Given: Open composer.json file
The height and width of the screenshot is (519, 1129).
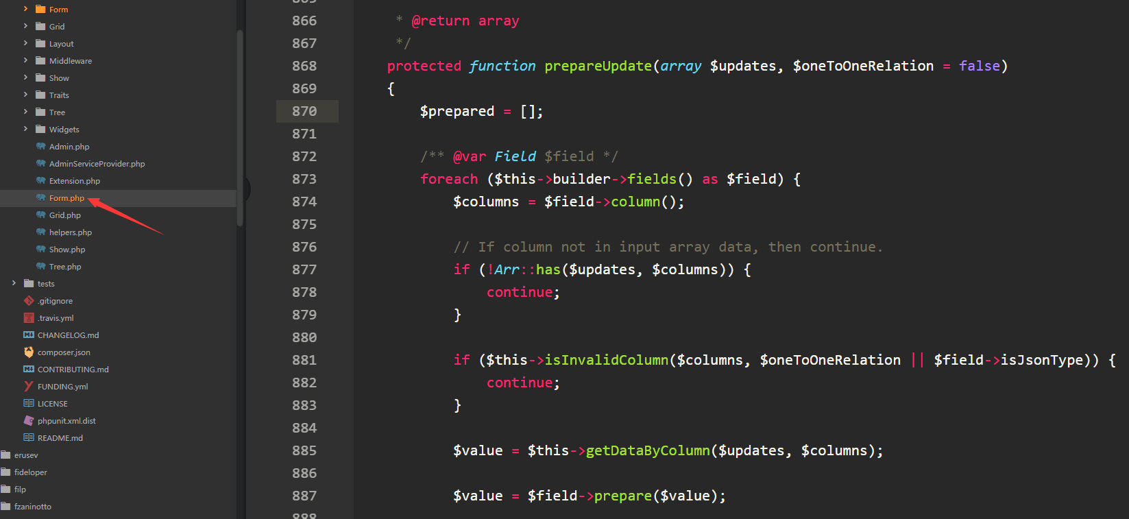Looking at the screenshot, I should click(64, 352).
